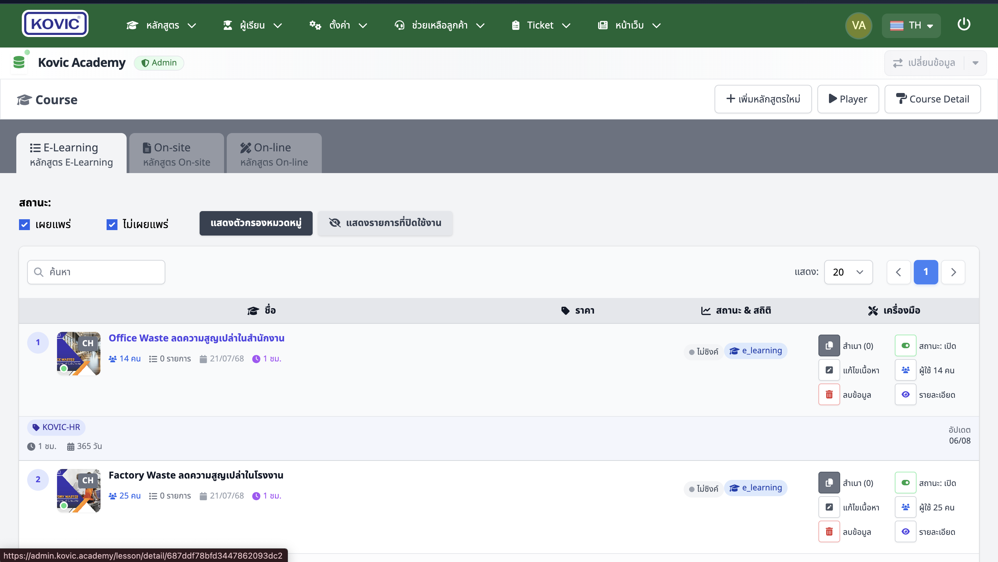
Task: Uncheck the เผยแพร่ status checkbox
Action: point(24,224)
